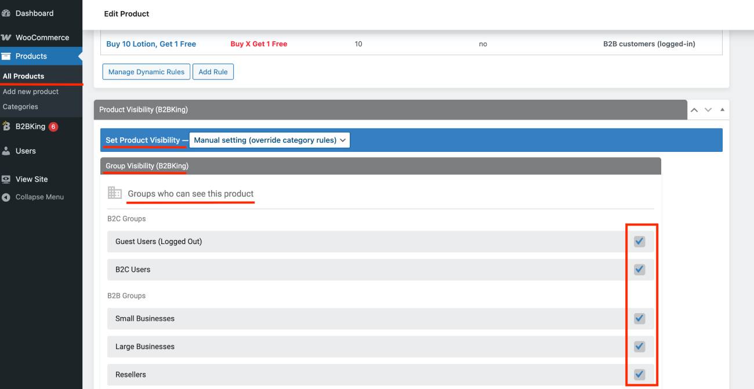Image resolution: width=754 pixels, height=389 pixels.
Task: Click the B2BKing notification badge 6
Action: [x=53, y=126]
